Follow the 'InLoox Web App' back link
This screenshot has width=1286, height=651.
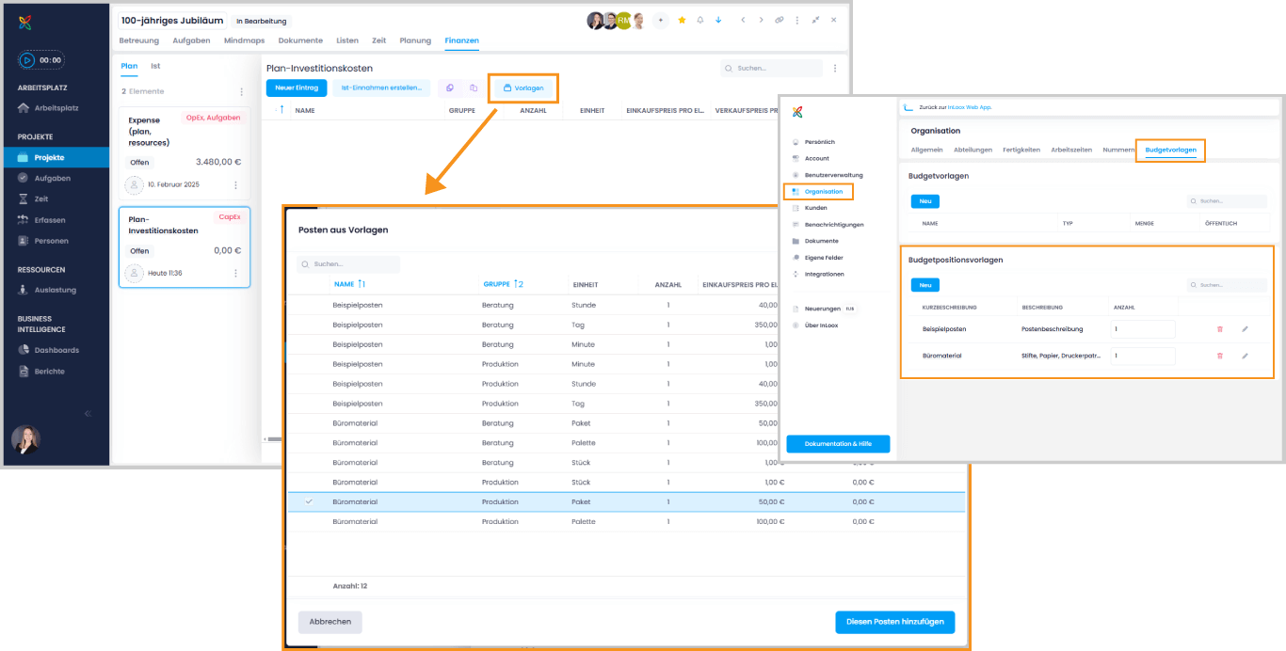click(x=968, y=107)
